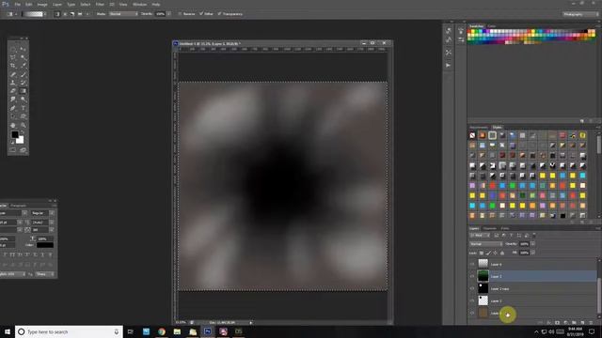
Task: Switch to the Channels tab
Action: point(489,228)
